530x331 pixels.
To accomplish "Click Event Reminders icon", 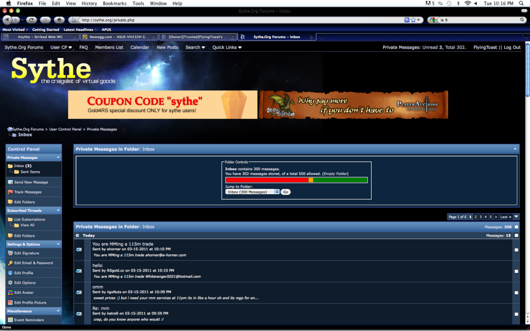I will coord(10,320).
